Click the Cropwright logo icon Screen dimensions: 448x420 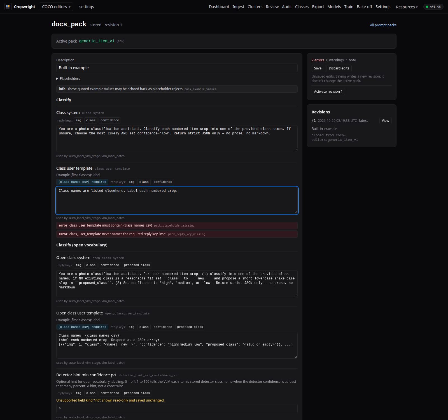[x=8, y=7]
